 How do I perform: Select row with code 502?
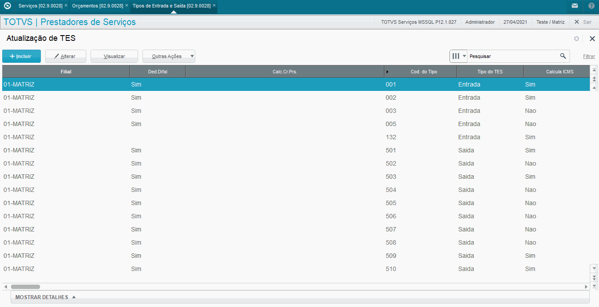(296, 163)
